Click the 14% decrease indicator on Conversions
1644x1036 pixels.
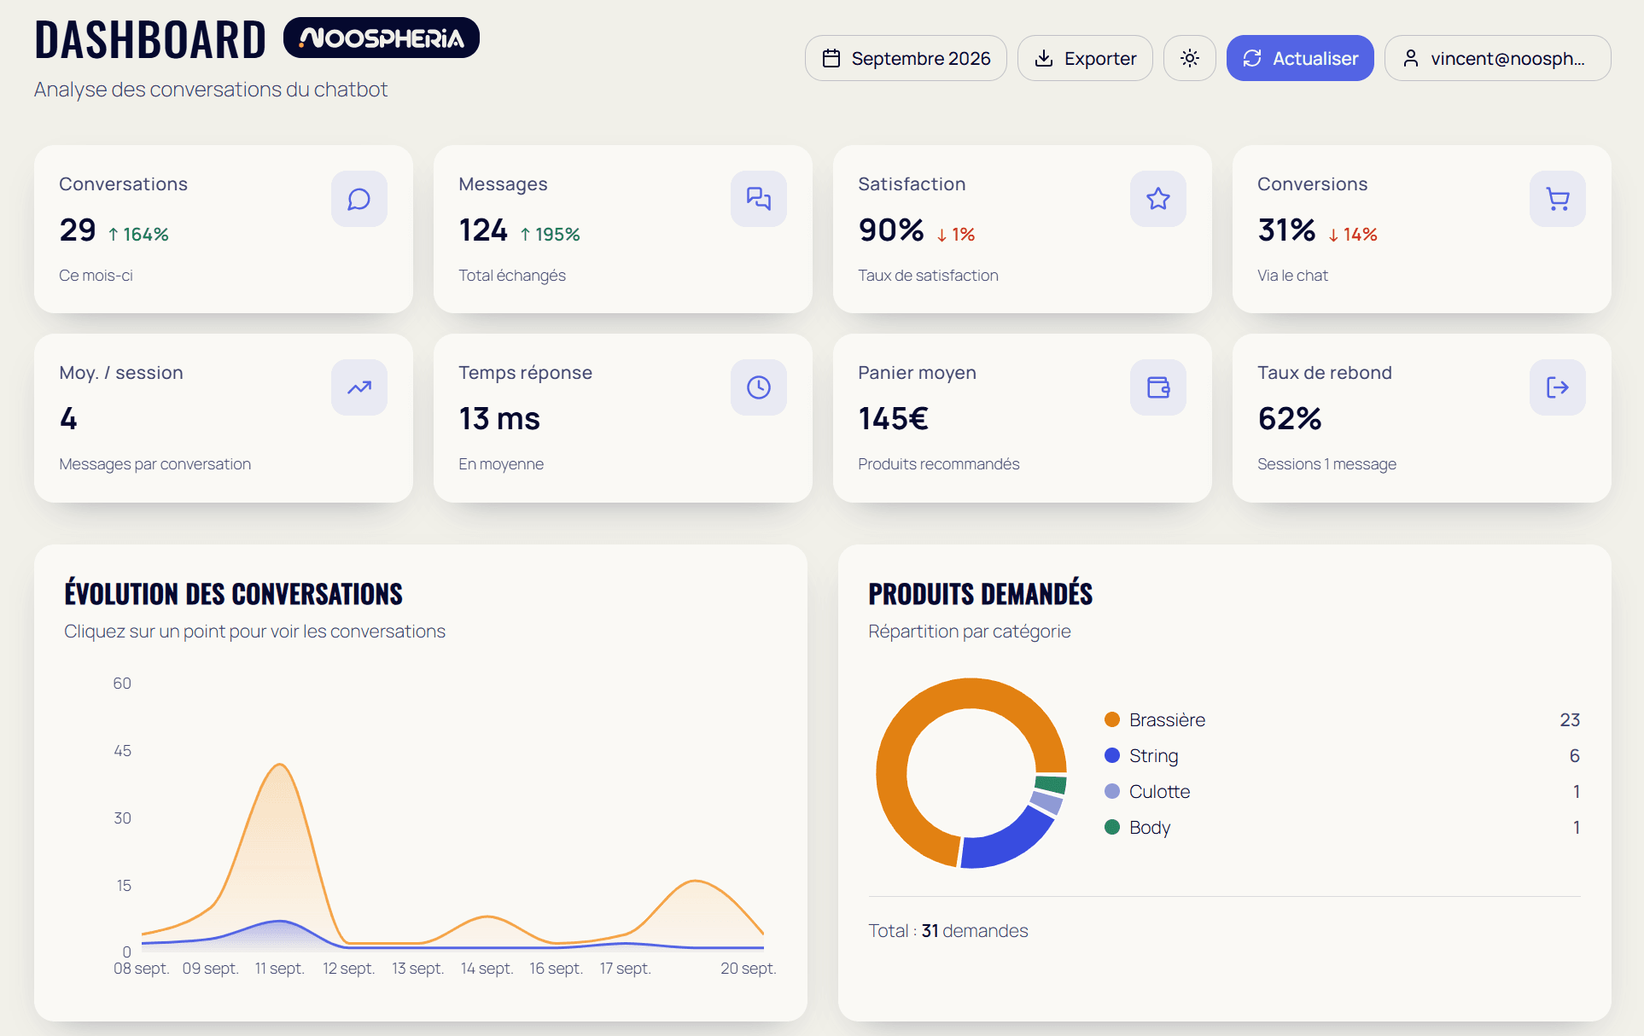click(x=1353, y=234)
